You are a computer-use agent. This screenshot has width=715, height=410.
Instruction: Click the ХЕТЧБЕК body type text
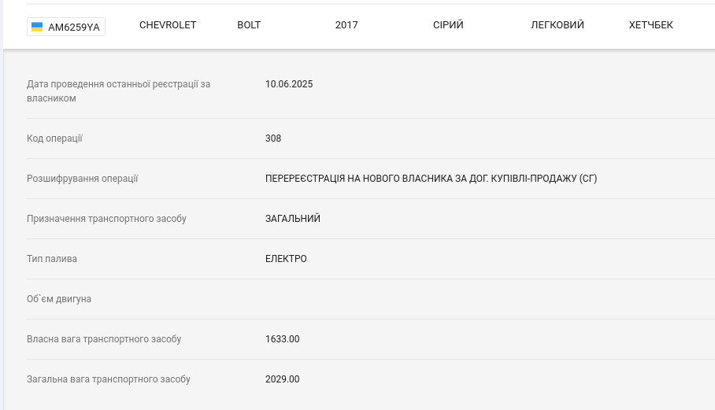[650, 25]
